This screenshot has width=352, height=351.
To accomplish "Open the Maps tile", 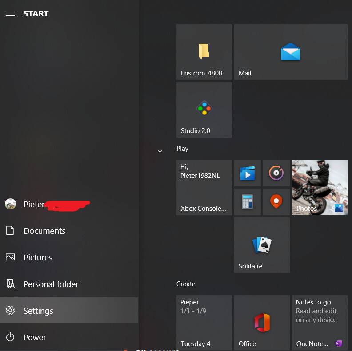I will click(276, 202).
